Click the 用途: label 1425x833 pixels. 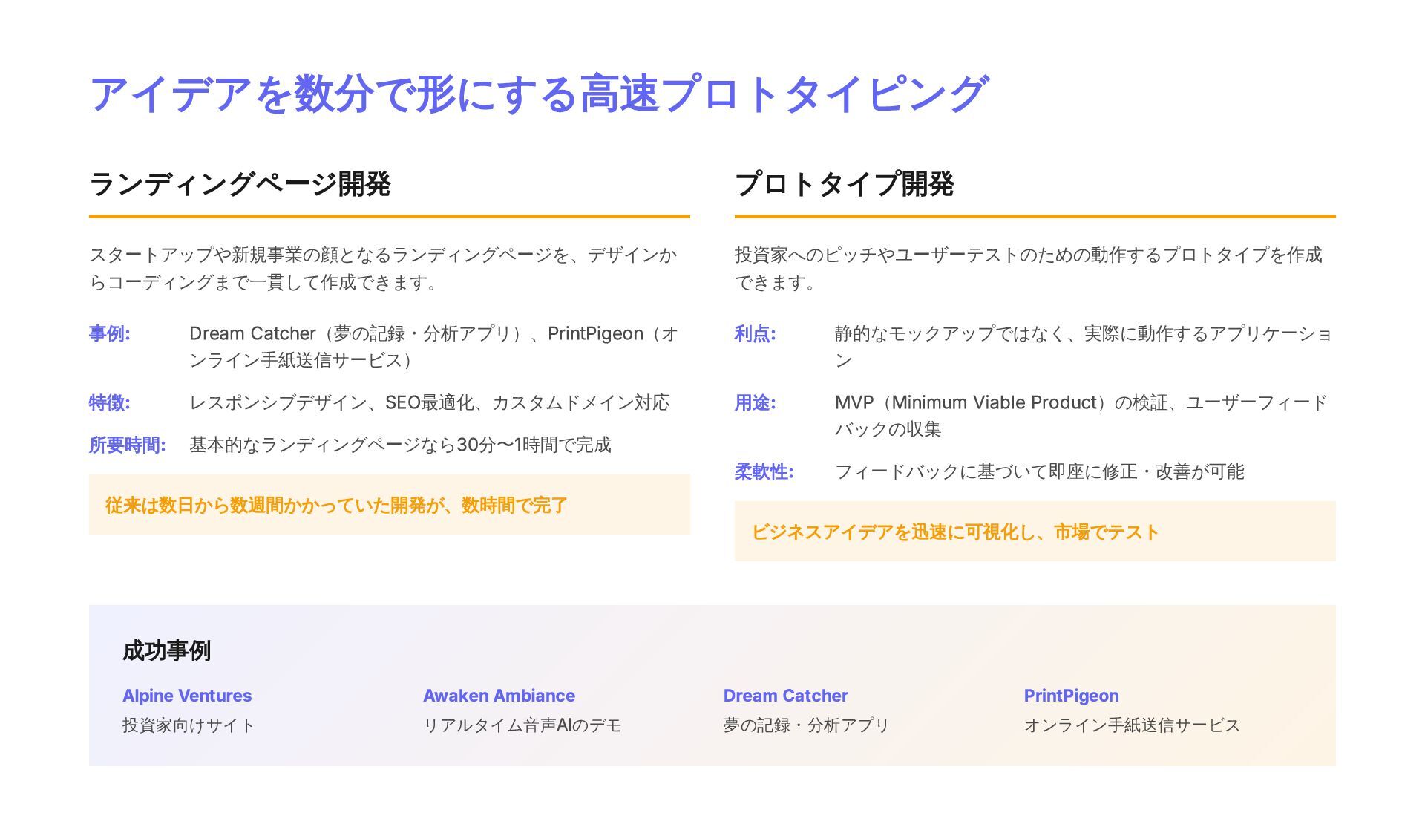755,403
